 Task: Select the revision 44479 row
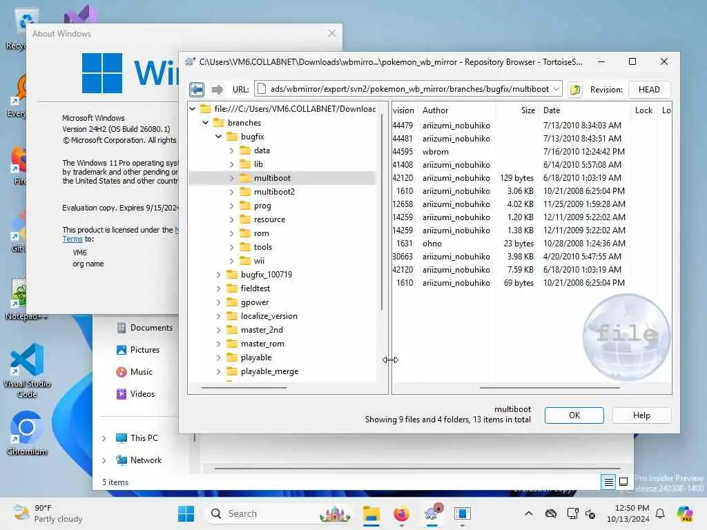click(x=531, y=126)
